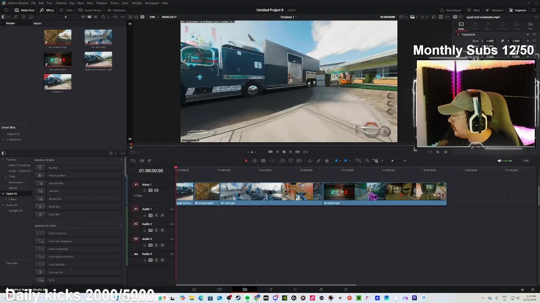This screenshot has height=303, width=540.
Task: Collapse the Resolve FX Color category
Action: (121, 226)
